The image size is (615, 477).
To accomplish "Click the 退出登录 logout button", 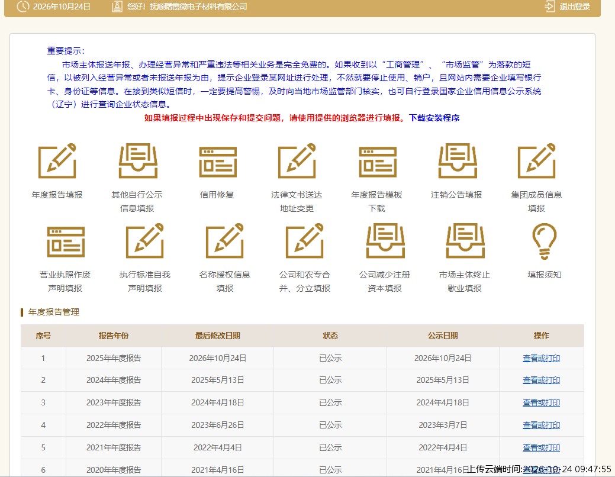I will coord(568,7).
